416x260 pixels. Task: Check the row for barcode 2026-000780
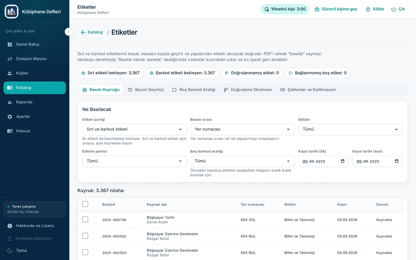click(85, 219)
